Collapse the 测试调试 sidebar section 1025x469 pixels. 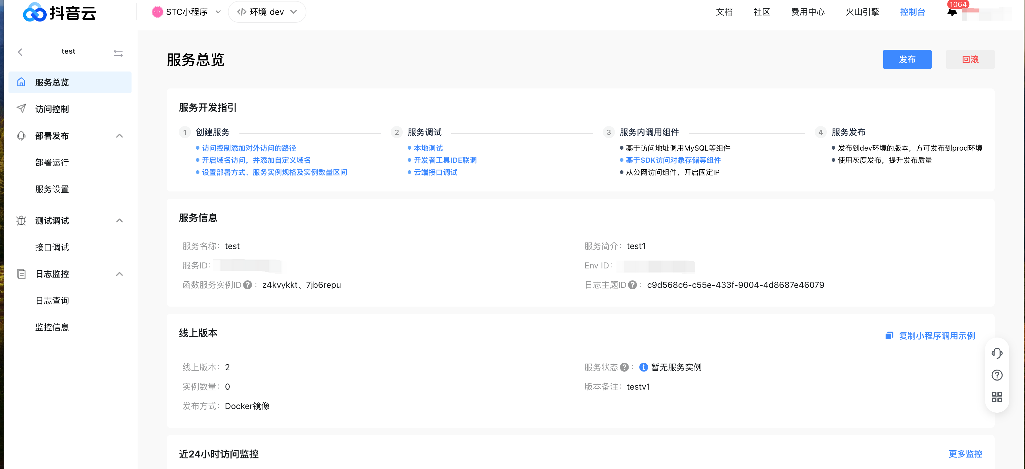pyautogui.click(x=119, y=220)
